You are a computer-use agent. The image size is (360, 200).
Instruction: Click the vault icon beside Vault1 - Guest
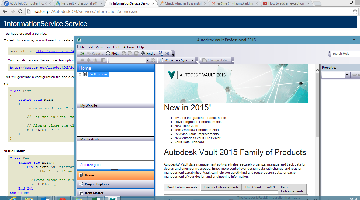point(85,74)
